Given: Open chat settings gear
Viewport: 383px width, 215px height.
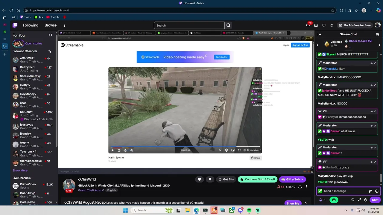Looking at the screenshot, I should [365, 200].
